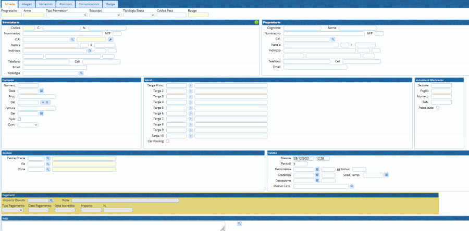Search Fascia Oraria with magnifier icon
This screenshot has width=469, height=231.
point(47,158)
